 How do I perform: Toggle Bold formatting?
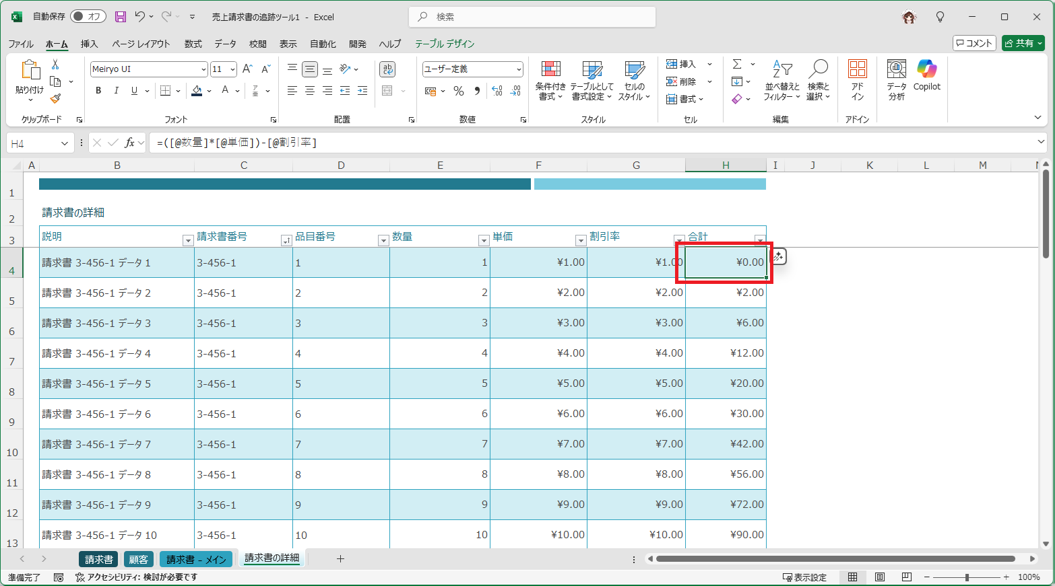pos(98,91)
